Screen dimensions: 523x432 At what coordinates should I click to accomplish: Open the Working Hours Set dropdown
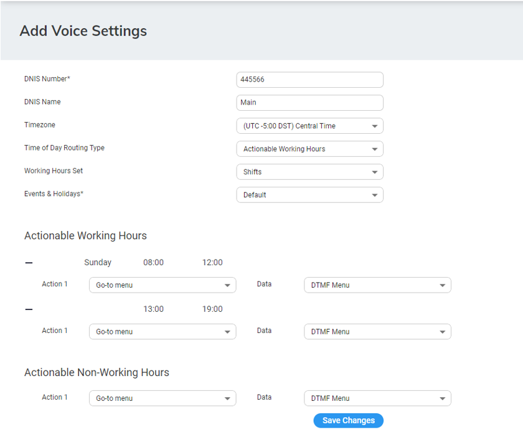point(309,172)
